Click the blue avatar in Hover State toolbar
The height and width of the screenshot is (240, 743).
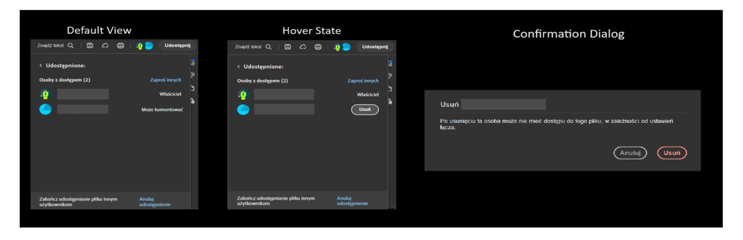tap(346, 47)
